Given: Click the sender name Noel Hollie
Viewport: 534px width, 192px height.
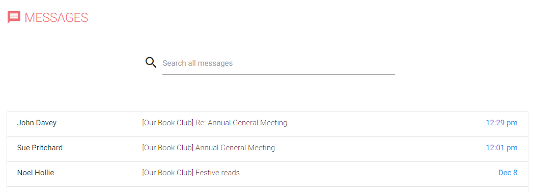Looking at the screenshot, I should pyautogui.click(x=36, y=173).
